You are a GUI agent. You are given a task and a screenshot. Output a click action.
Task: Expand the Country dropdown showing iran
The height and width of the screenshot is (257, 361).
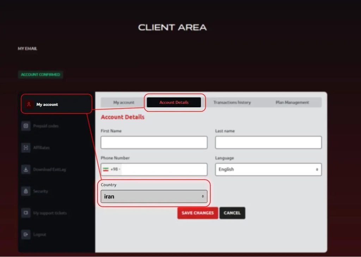tap(154, 196)
